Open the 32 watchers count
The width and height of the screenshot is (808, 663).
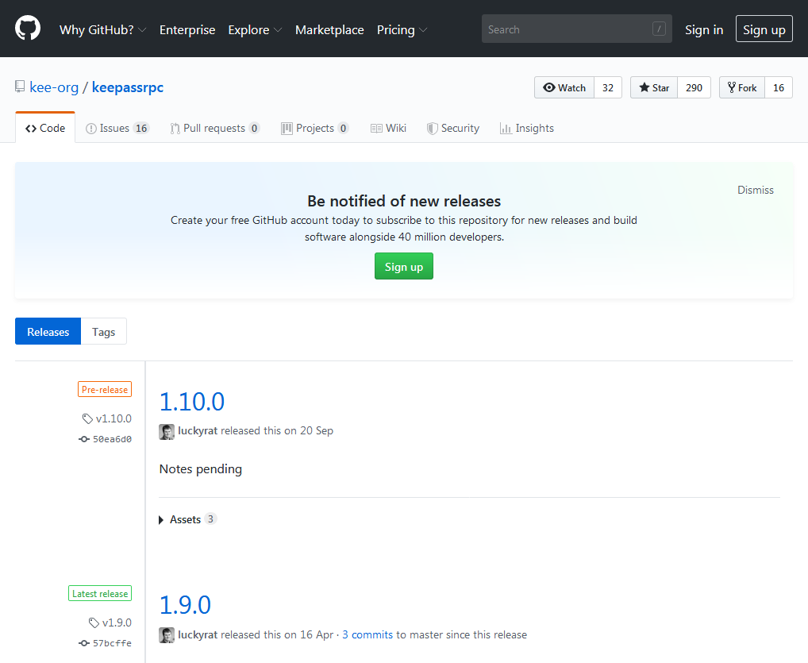[x=608, y=87]
